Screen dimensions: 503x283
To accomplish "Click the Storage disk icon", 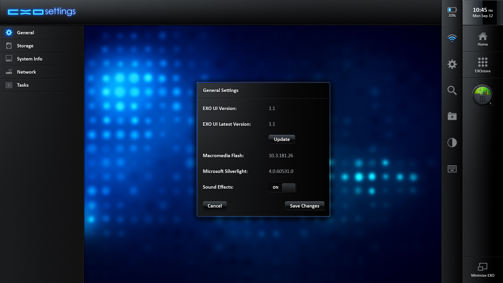I will pos(9,46).
